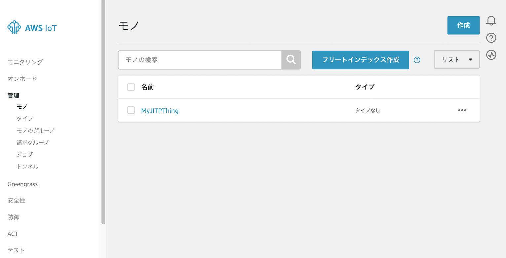Select all things via the header checkbox

pyautogui.click(x=131, y=87)
